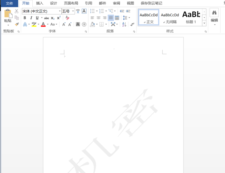The width and height of the screenshot is (225, 173).
Task: Toggle subscript formatting
Action: pos(53,18)
